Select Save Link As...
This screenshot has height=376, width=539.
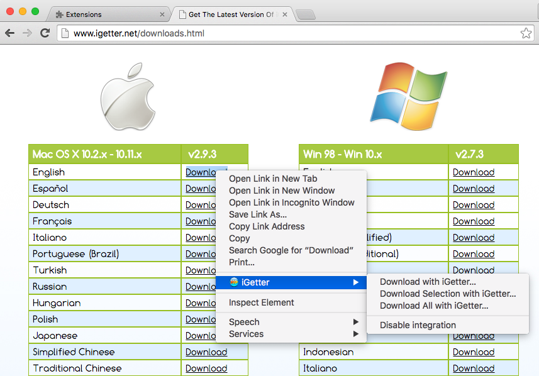[258, 214]
